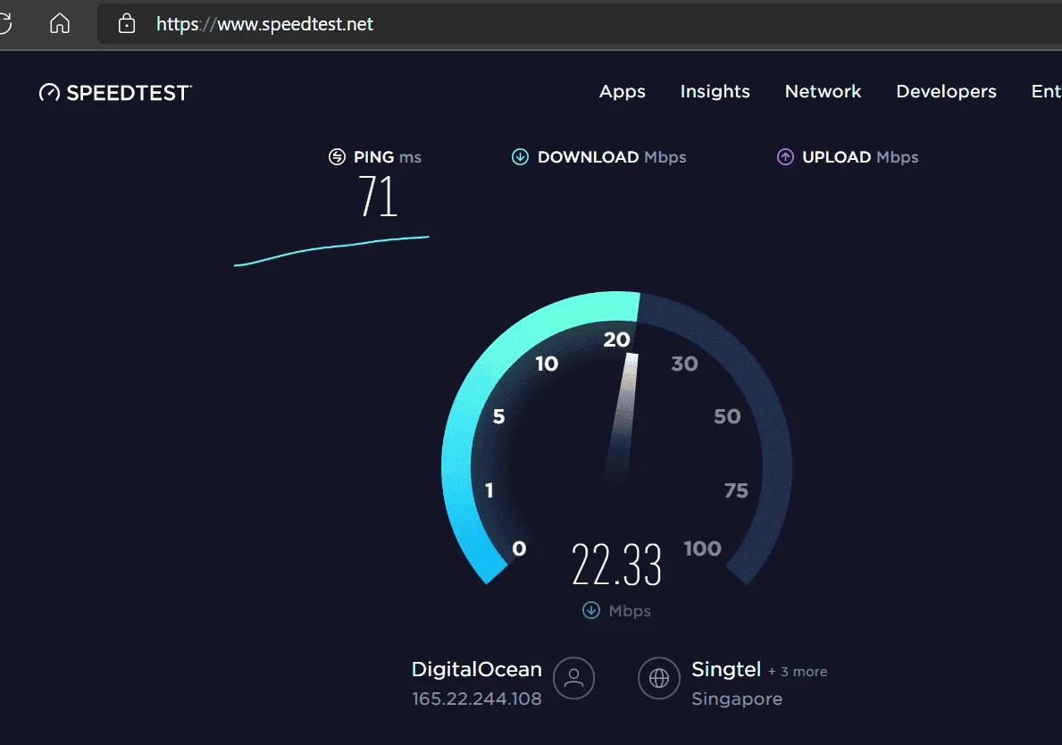The image size is (1062, 745).
Task: Select the DOWNLOAD Mbps label
Action: click(x=612, y=157)
